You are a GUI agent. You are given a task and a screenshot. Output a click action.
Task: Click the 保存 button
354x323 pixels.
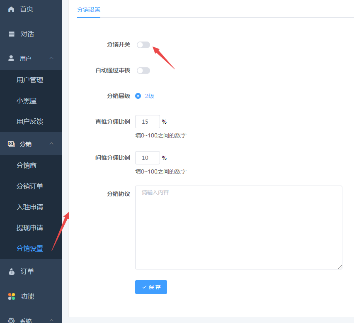[151, 287]
